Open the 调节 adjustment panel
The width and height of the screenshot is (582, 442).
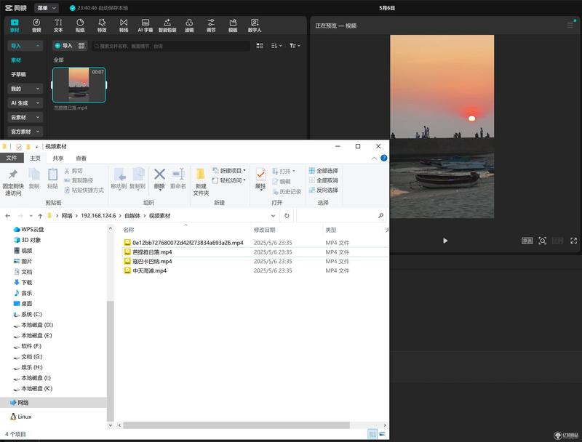click(211, 25)
